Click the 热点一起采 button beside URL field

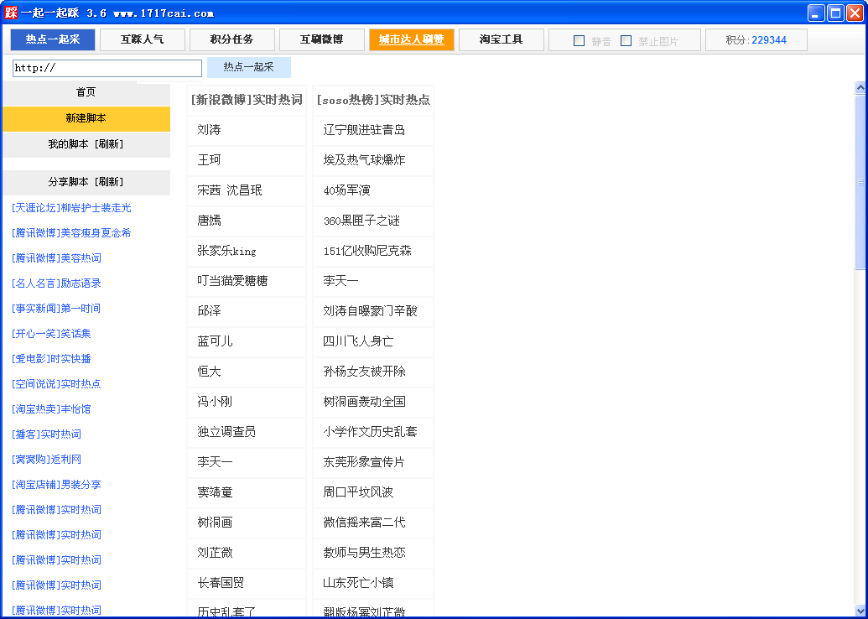(x=248, y=68)
